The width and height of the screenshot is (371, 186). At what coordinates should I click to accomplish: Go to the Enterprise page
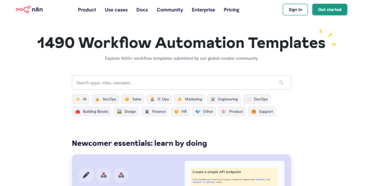pos(203,10)
